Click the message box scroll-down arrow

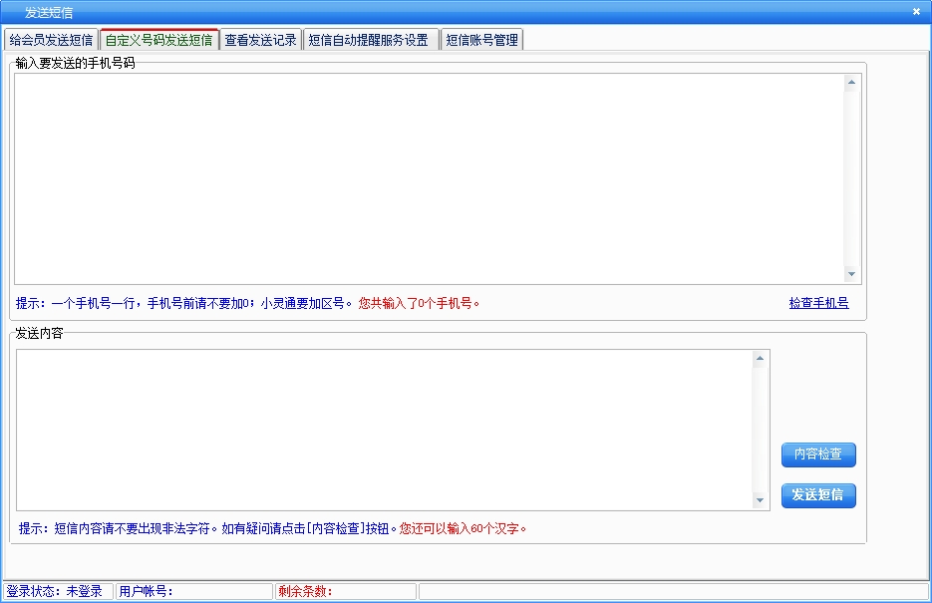point(760,500)
